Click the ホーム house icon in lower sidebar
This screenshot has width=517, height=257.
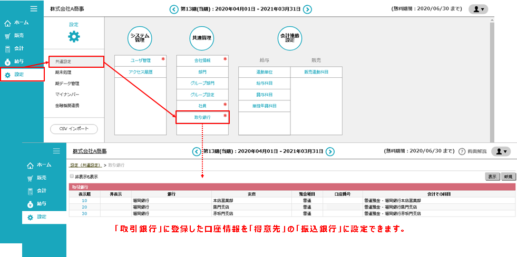pos(31,165)
